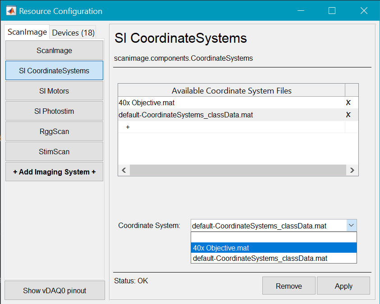Show the vDAQ0 pinout

[x=54, y=290]
